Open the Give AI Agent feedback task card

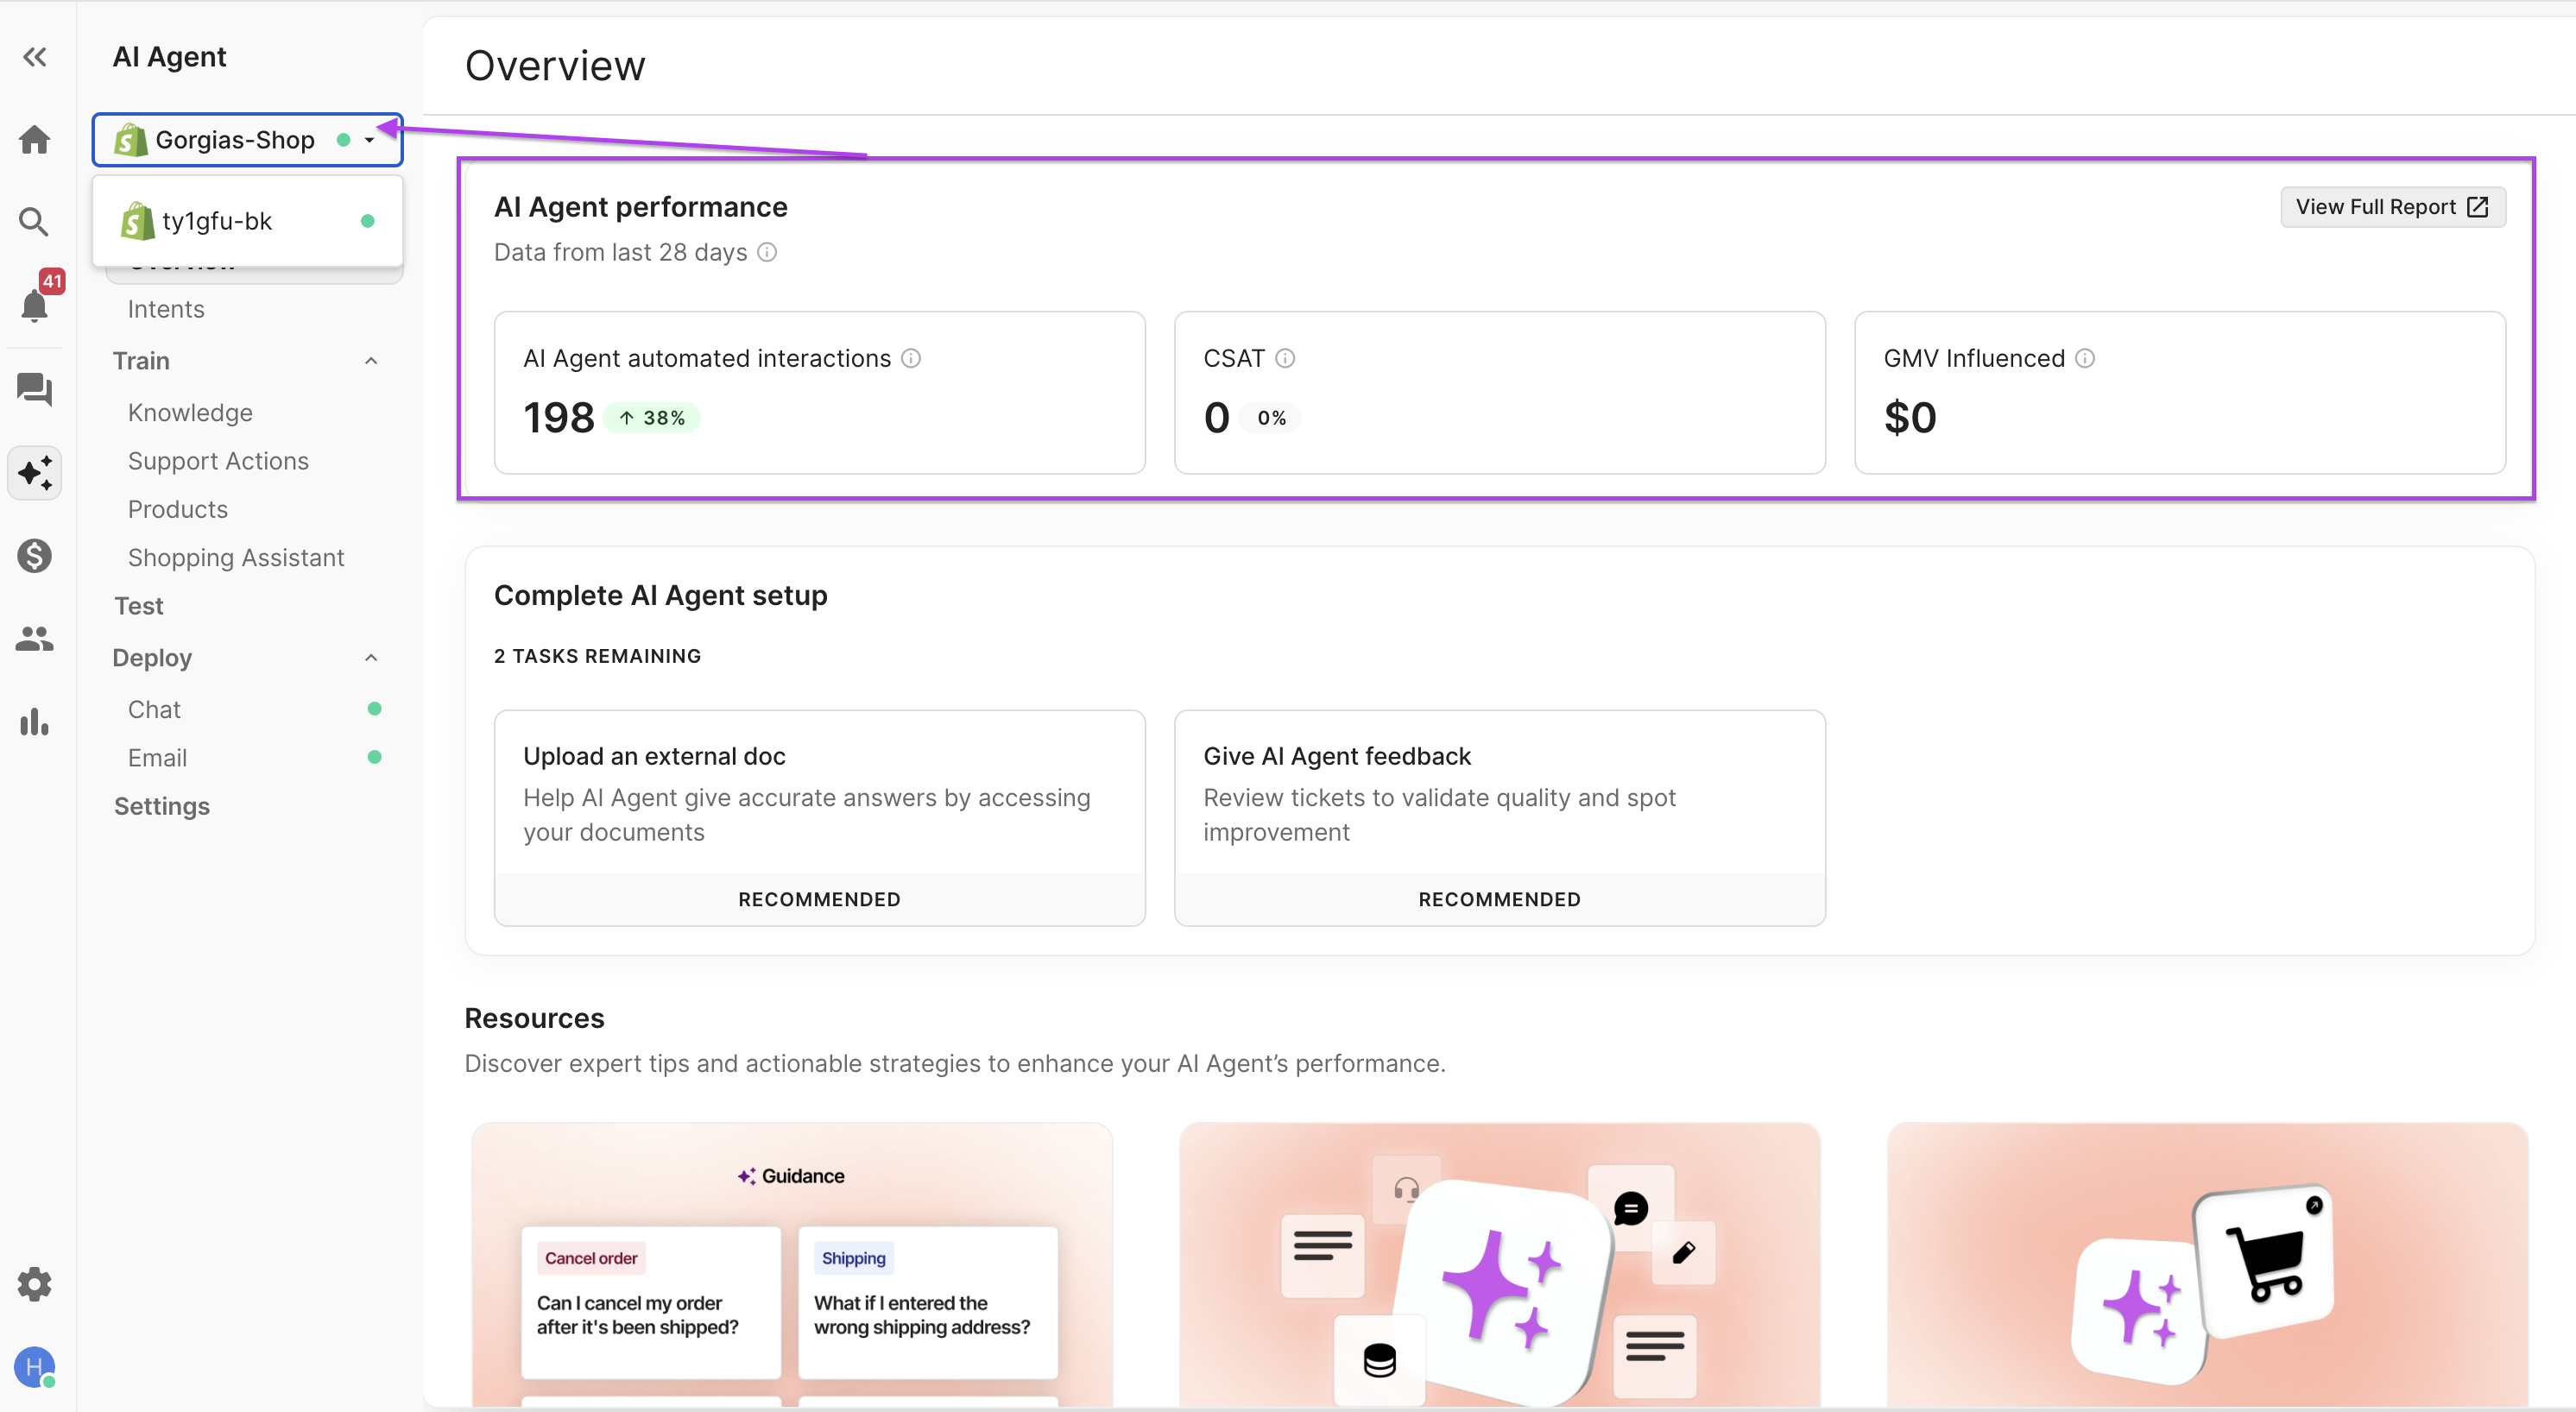[x=1500, y=818]
